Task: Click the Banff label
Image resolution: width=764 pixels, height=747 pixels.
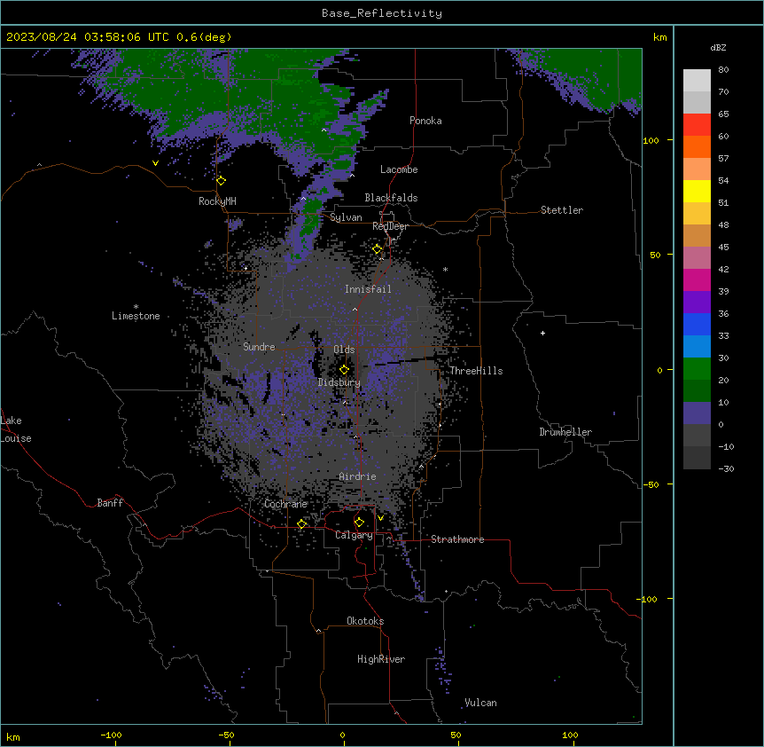Action: pyautogui.click(x=110, y=503)
